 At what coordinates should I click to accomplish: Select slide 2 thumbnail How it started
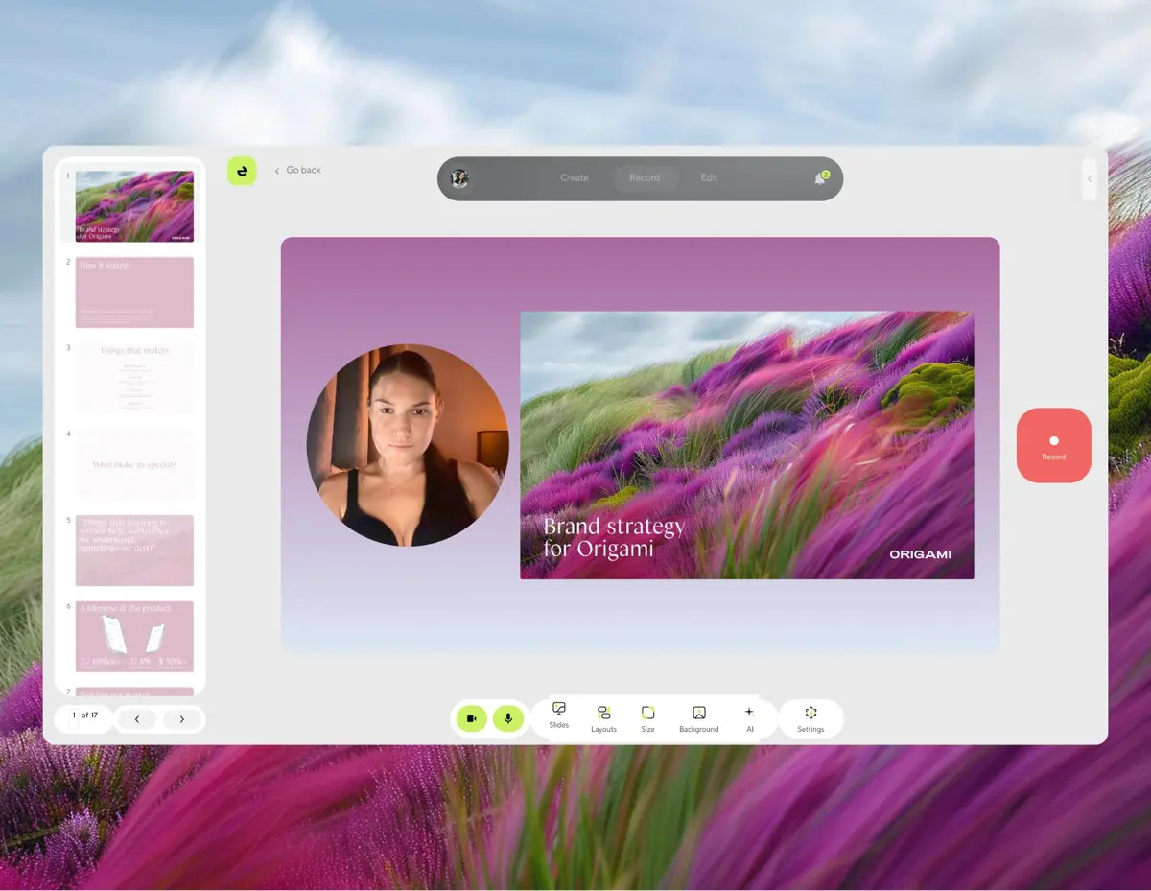[x=134, y=293]
